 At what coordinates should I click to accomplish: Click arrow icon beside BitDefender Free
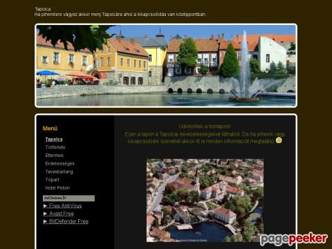46,221
